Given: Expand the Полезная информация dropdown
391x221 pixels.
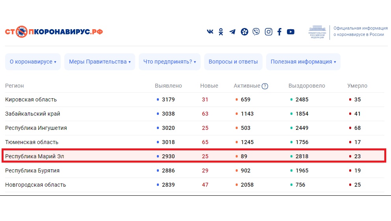Looking at the screenshot, I should [303, 62].
